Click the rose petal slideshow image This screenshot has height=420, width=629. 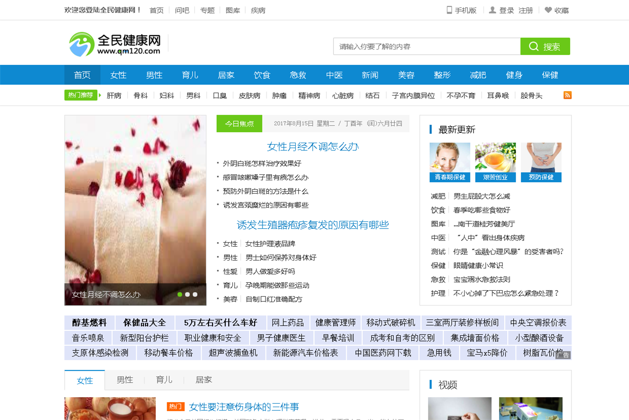click(x=135, y=210)
